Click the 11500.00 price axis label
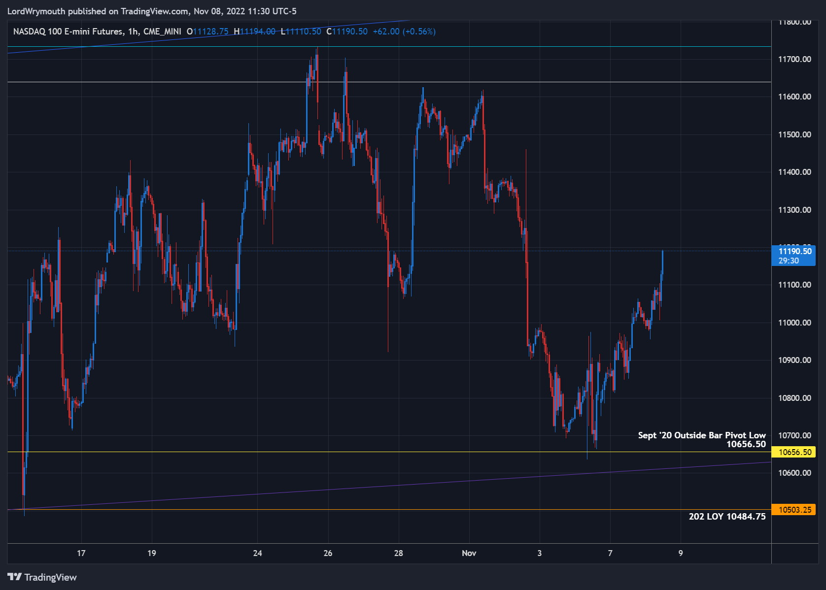 tap(794, 134)
